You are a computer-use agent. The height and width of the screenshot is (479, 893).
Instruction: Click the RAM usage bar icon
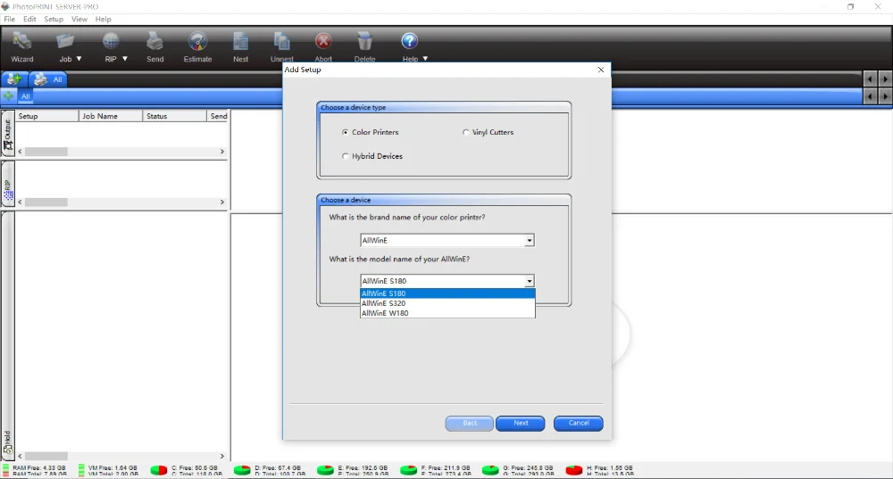coord(5,470)
